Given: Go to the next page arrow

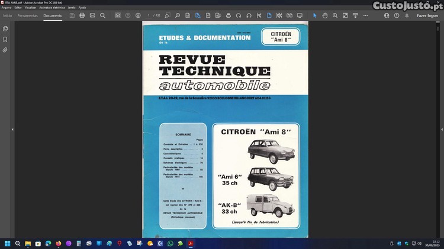Looking at the screenshot, I should click(138, 15).
